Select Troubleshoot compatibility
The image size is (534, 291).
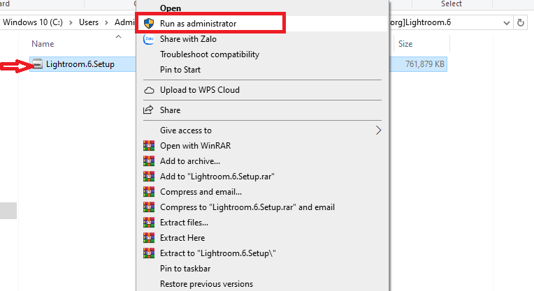(210, 54)
